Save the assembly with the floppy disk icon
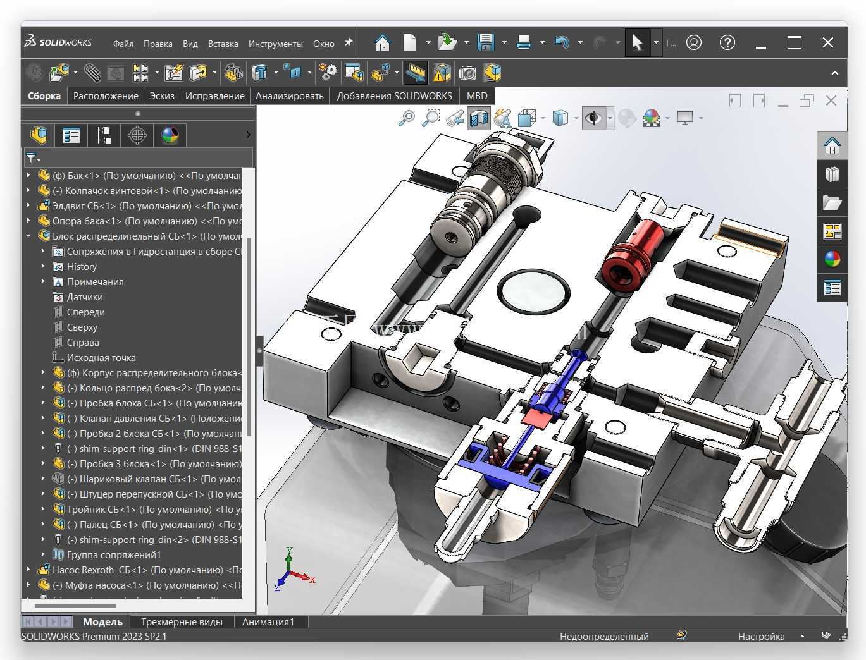Image resolution: width=866 pixels, height=660 pixels. (485, 42)
